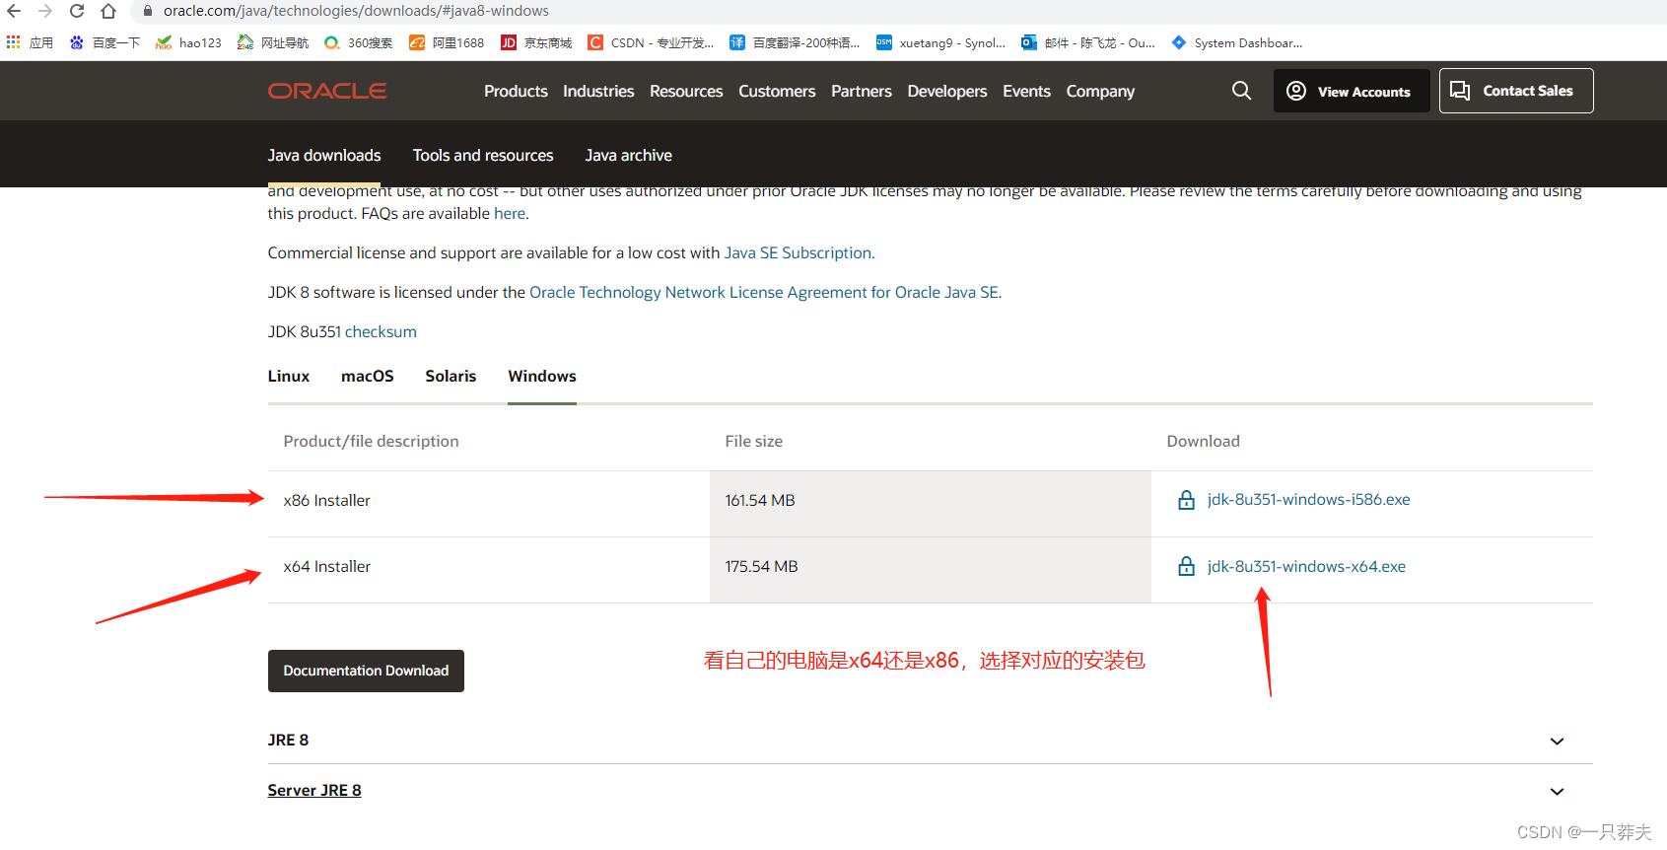Open the 邮件 Outlook bookmark
1667x850 pixels.
[x=1088, y=42]
